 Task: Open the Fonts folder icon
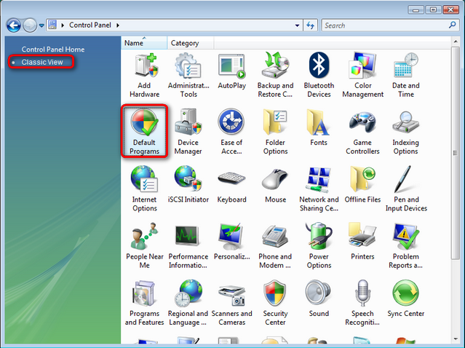(x=319, y=127)
